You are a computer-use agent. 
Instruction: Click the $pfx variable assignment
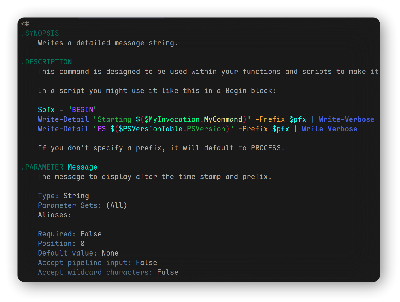pos(46,110)
